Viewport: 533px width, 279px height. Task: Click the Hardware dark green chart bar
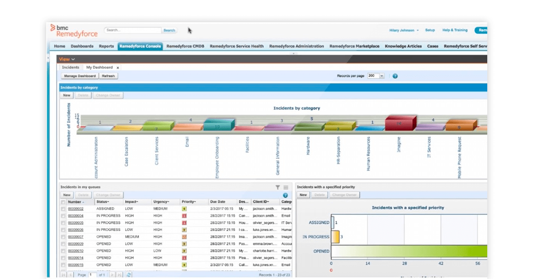[309, 126]
